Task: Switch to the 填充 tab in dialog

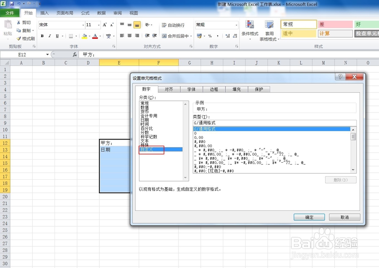Action: 236,89
